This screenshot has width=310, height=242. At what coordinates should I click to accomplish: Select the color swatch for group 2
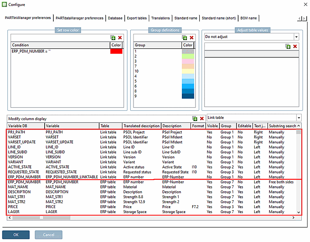pyautogui.click(x=188, y=56)
